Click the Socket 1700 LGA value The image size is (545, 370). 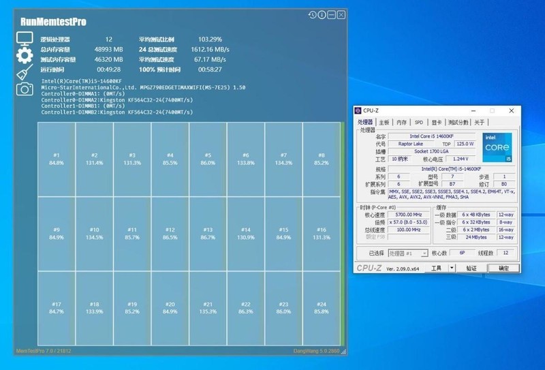(431, 152)
